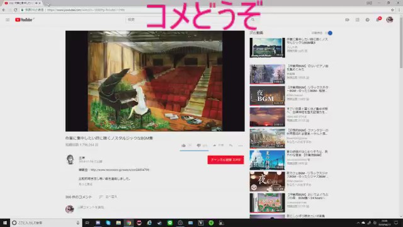This screenshot has width=403, height=227.
Task: Click the YouTube logo
Action: click(25, 20)
